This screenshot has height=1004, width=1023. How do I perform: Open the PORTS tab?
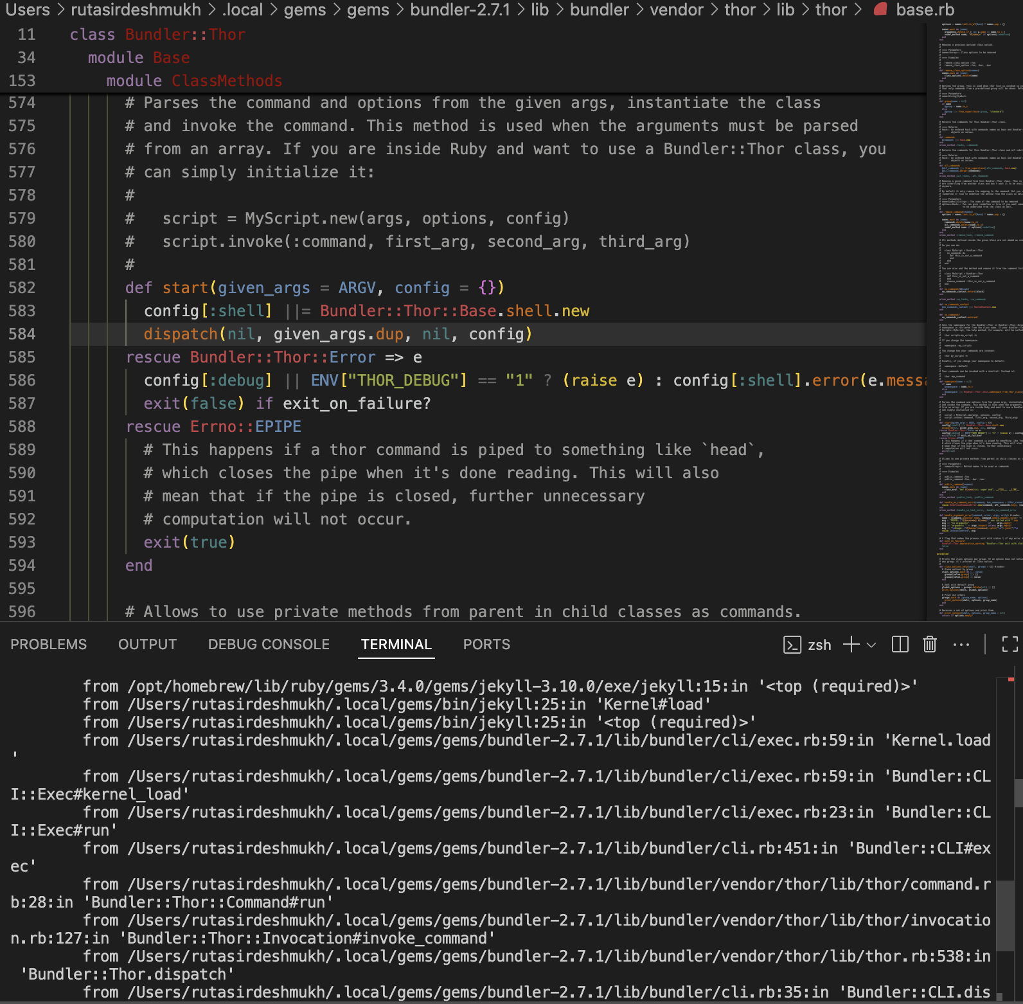click(x=486, y=645)
